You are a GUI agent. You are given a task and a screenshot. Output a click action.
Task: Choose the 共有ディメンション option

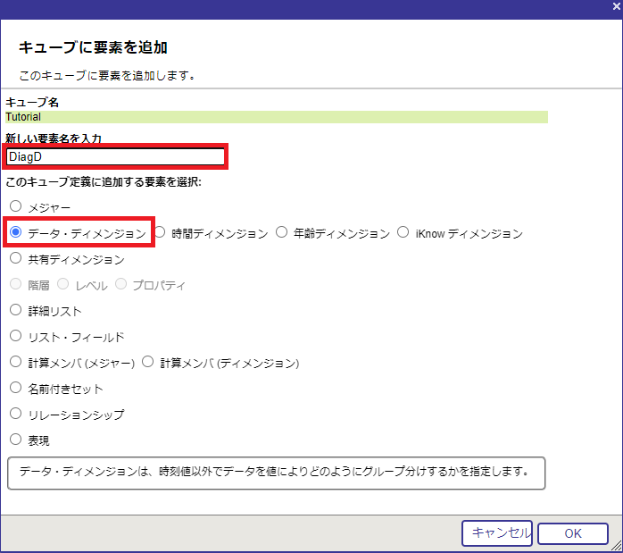(16, 258)
